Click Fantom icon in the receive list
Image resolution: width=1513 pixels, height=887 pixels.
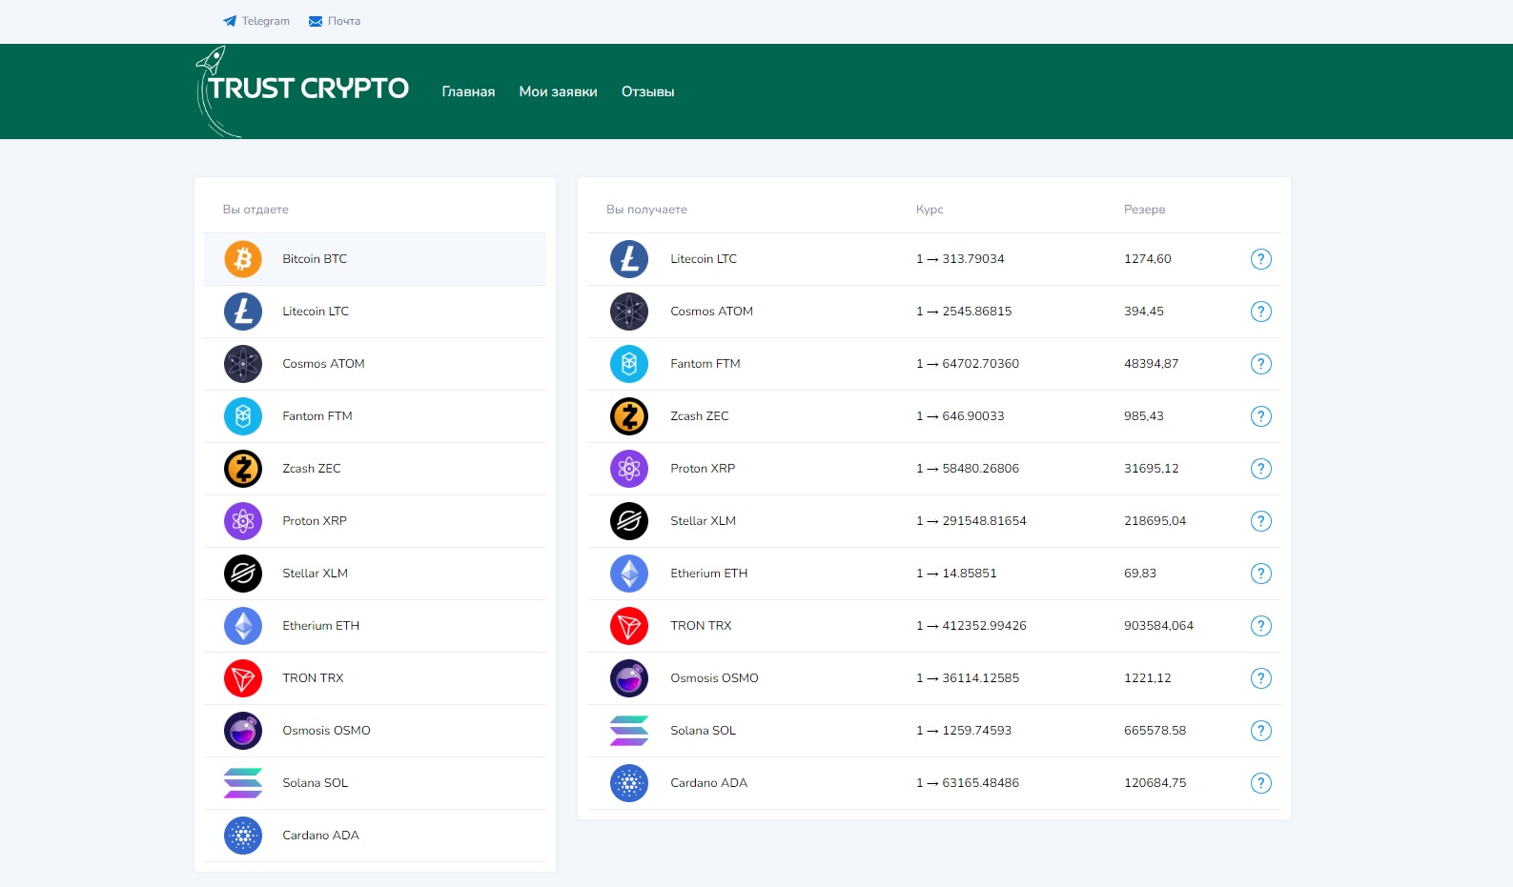629,364
